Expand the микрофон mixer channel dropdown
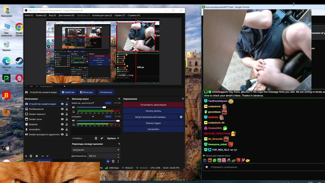The height and width of the screenshot is (183, 325). click(x=93, y=116)
